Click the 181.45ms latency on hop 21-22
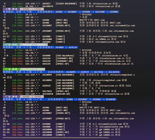The image size is (155, 140). (17, 132)
